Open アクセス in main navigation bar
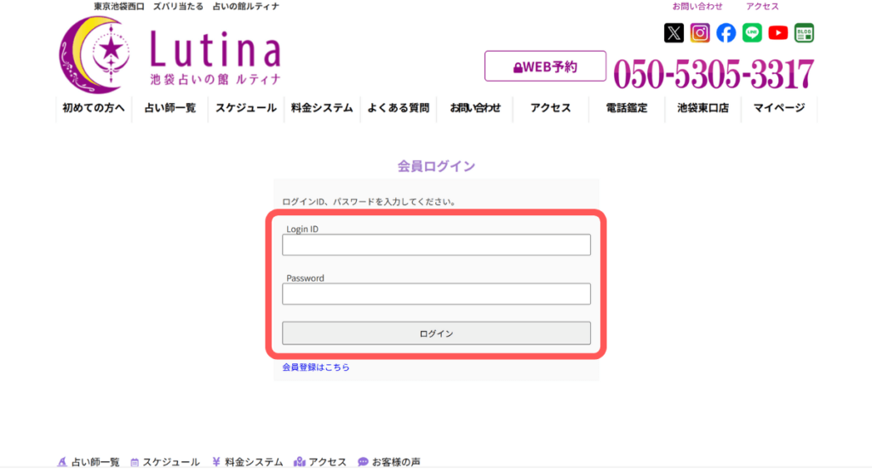 pos(551,108)
